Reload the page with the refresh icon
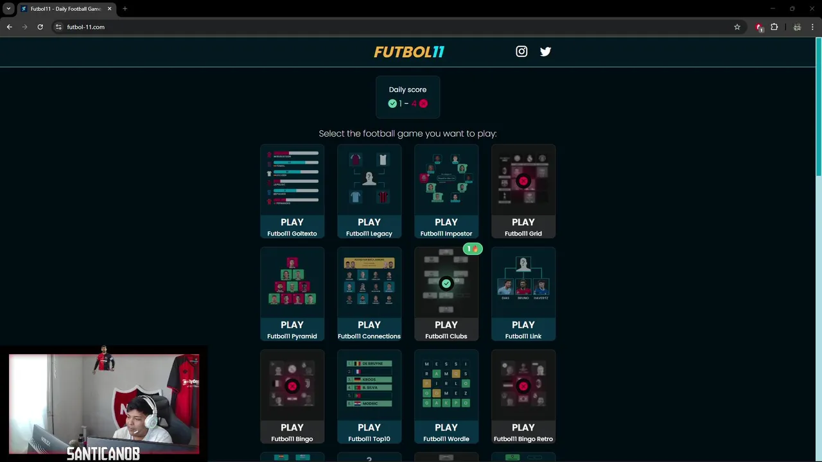Image resolution: width=822 pixels, height=462 pixels. pyautogui.click(x=40, y=27)
